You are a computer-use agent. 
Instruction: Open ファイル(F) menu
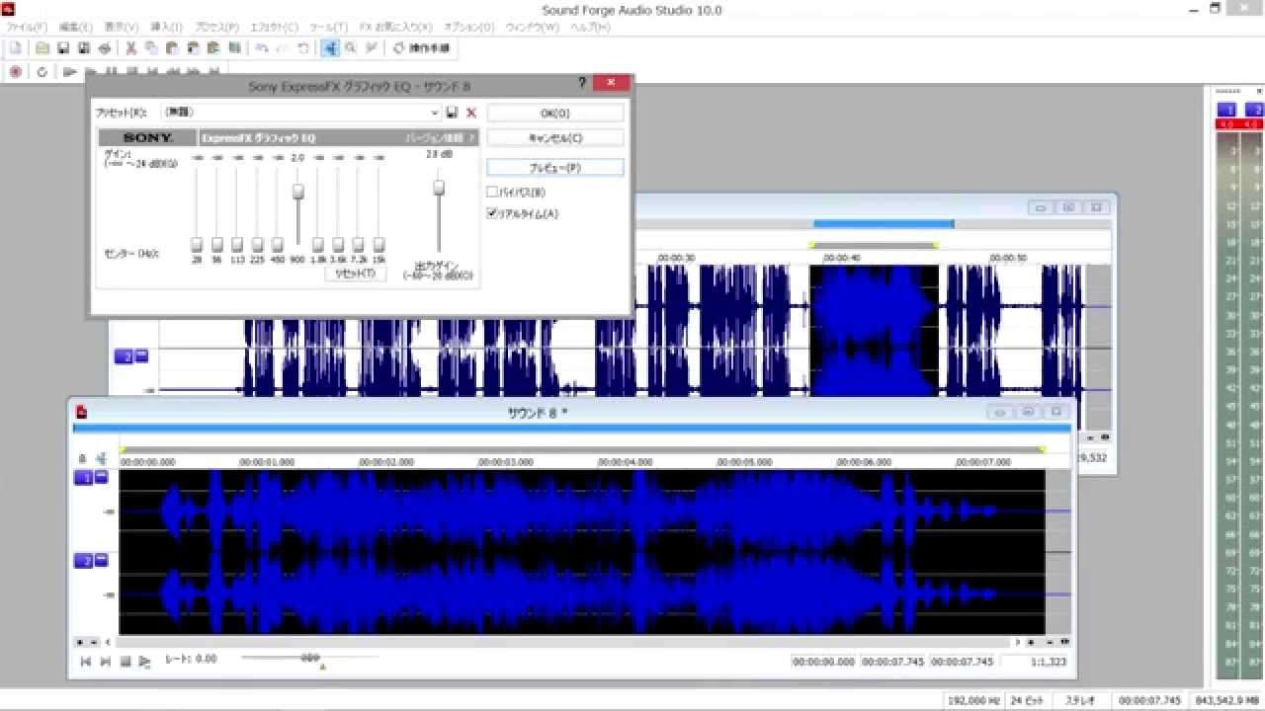coord(27,27)
